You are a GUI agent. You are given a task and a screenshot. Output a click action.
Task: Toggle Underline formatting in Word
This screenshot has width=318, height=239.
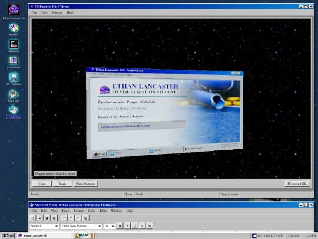134,226
